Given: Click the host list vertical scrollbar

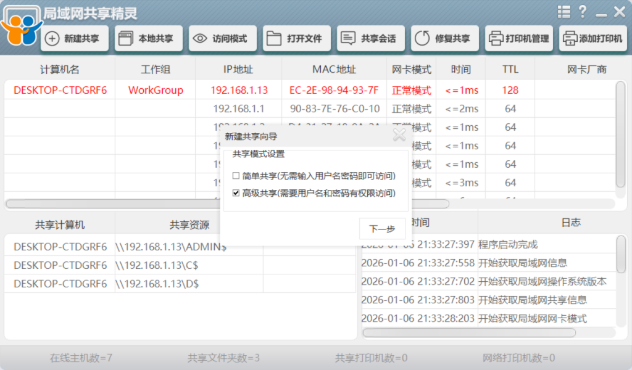Looking at the screenshot, I should [x=620, y=134].
